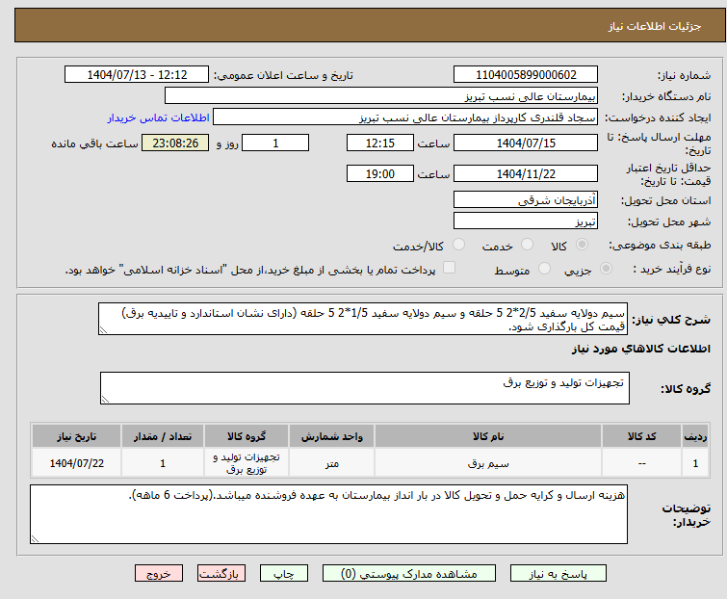Click the بازگشت back button
The height and width of the screenshot is (599, 727).
[x=220, y=573]
